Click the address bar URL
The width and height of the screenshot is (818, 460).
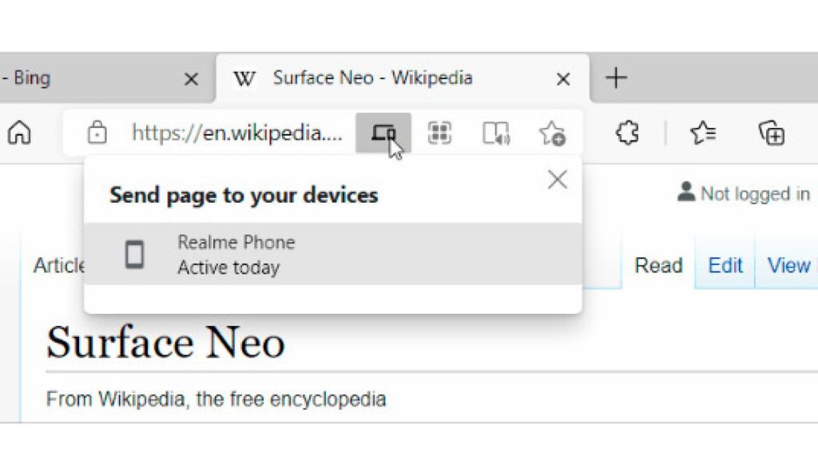[x=236, y=133]
